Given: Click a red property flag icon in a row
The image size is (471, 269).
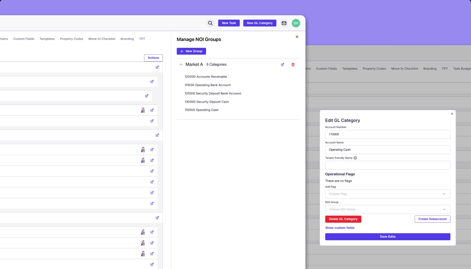Looking at the screenshot, I should tap(143, 110).
